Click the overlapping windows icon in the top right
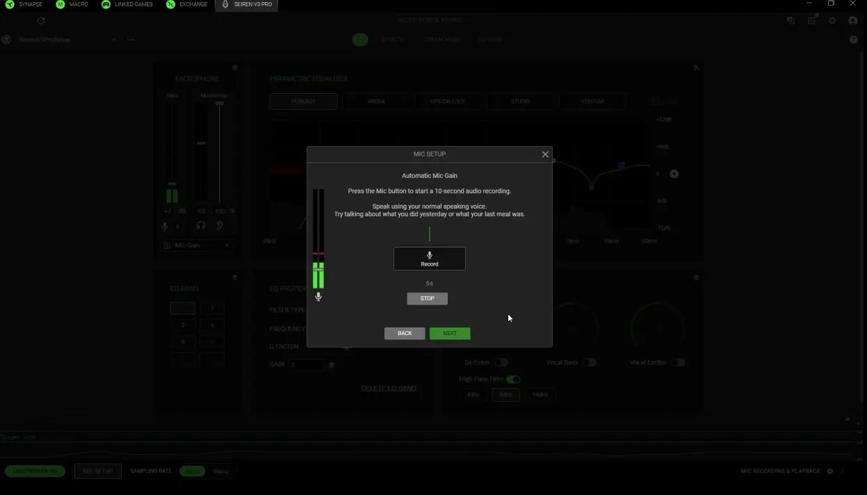Viewport: 867px width, 495px height. [x=791, y=21]
